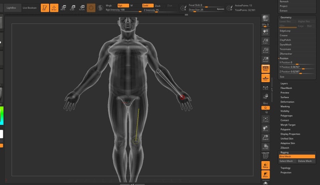
Task: Select the Rotate tool icon
Action: pyautogui.click(x=82, y=8)
